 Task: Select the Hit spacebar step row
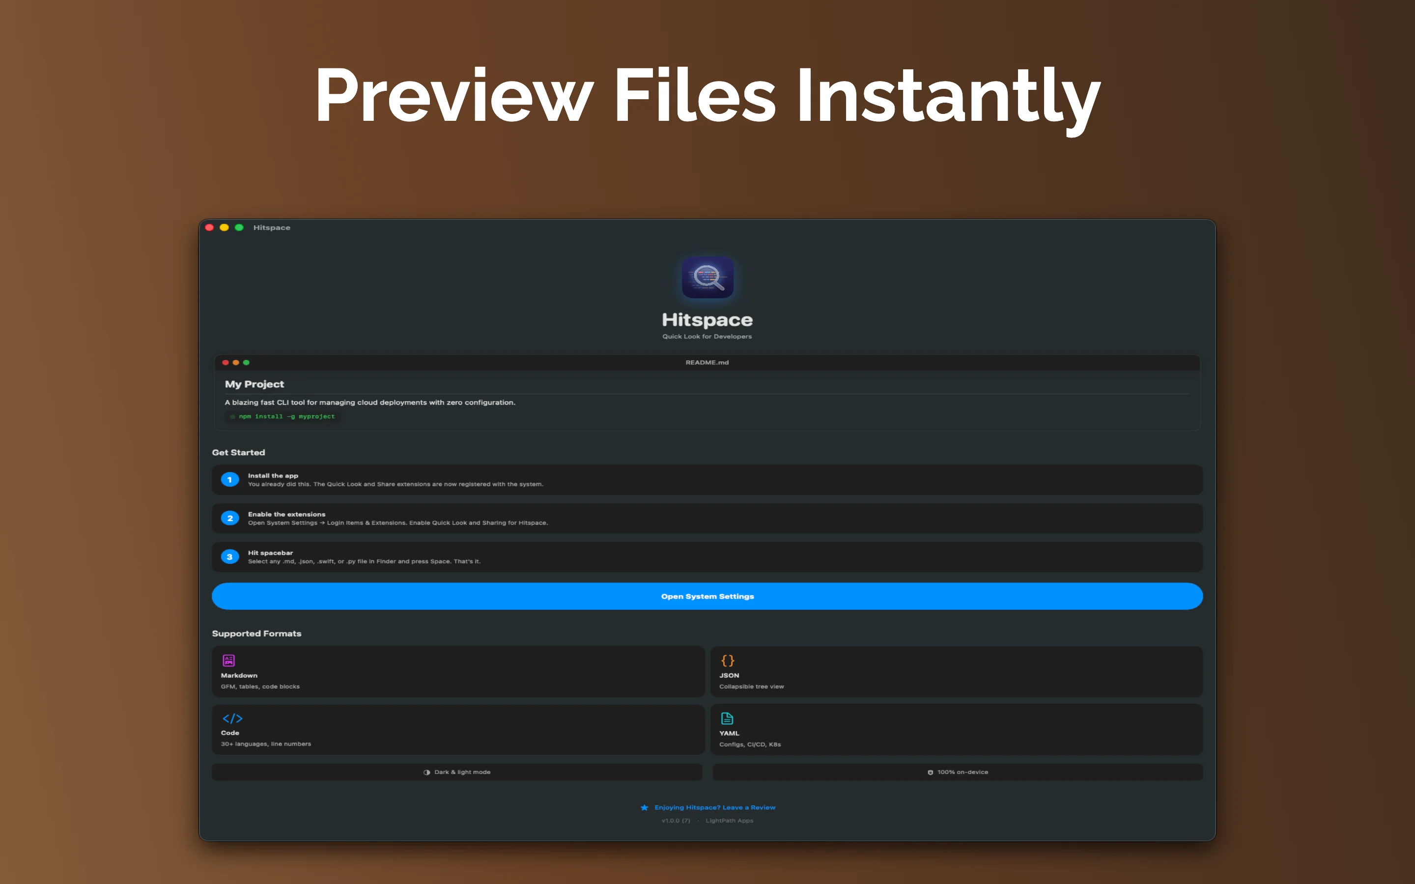point(707,556)
